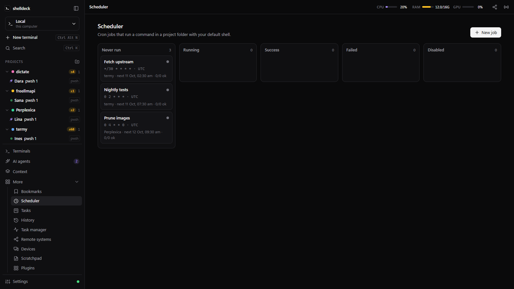This screenshot has height=289, width=514.
Task: Open the Fetch upstream job card
Action: pyautogui.click(x=137, y=69)
